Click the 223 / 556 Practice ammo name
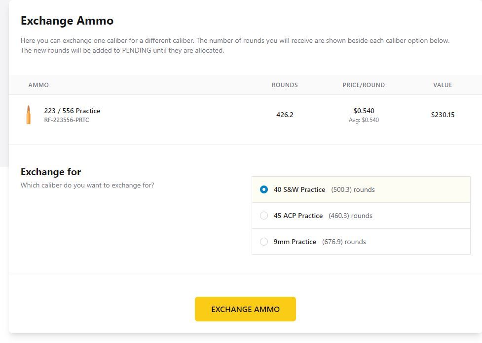482x343 pixels. [72, 111]
